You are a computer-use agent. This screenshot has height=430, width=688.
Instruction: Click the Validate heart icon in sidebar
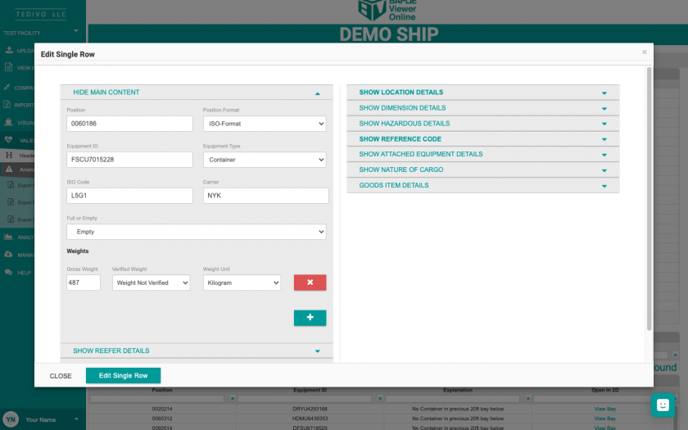[9, 140]
